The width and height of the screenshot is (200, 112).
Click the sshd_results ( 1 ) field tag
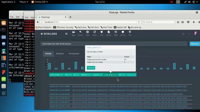point(56,75)
